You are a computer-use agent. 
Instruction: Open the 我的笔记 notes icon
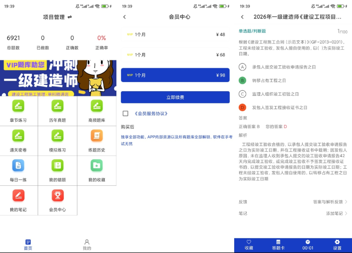[x=18, y=195]
